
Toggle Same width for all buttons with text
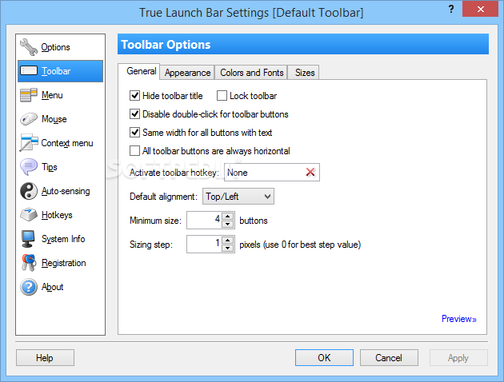(134, 132)
